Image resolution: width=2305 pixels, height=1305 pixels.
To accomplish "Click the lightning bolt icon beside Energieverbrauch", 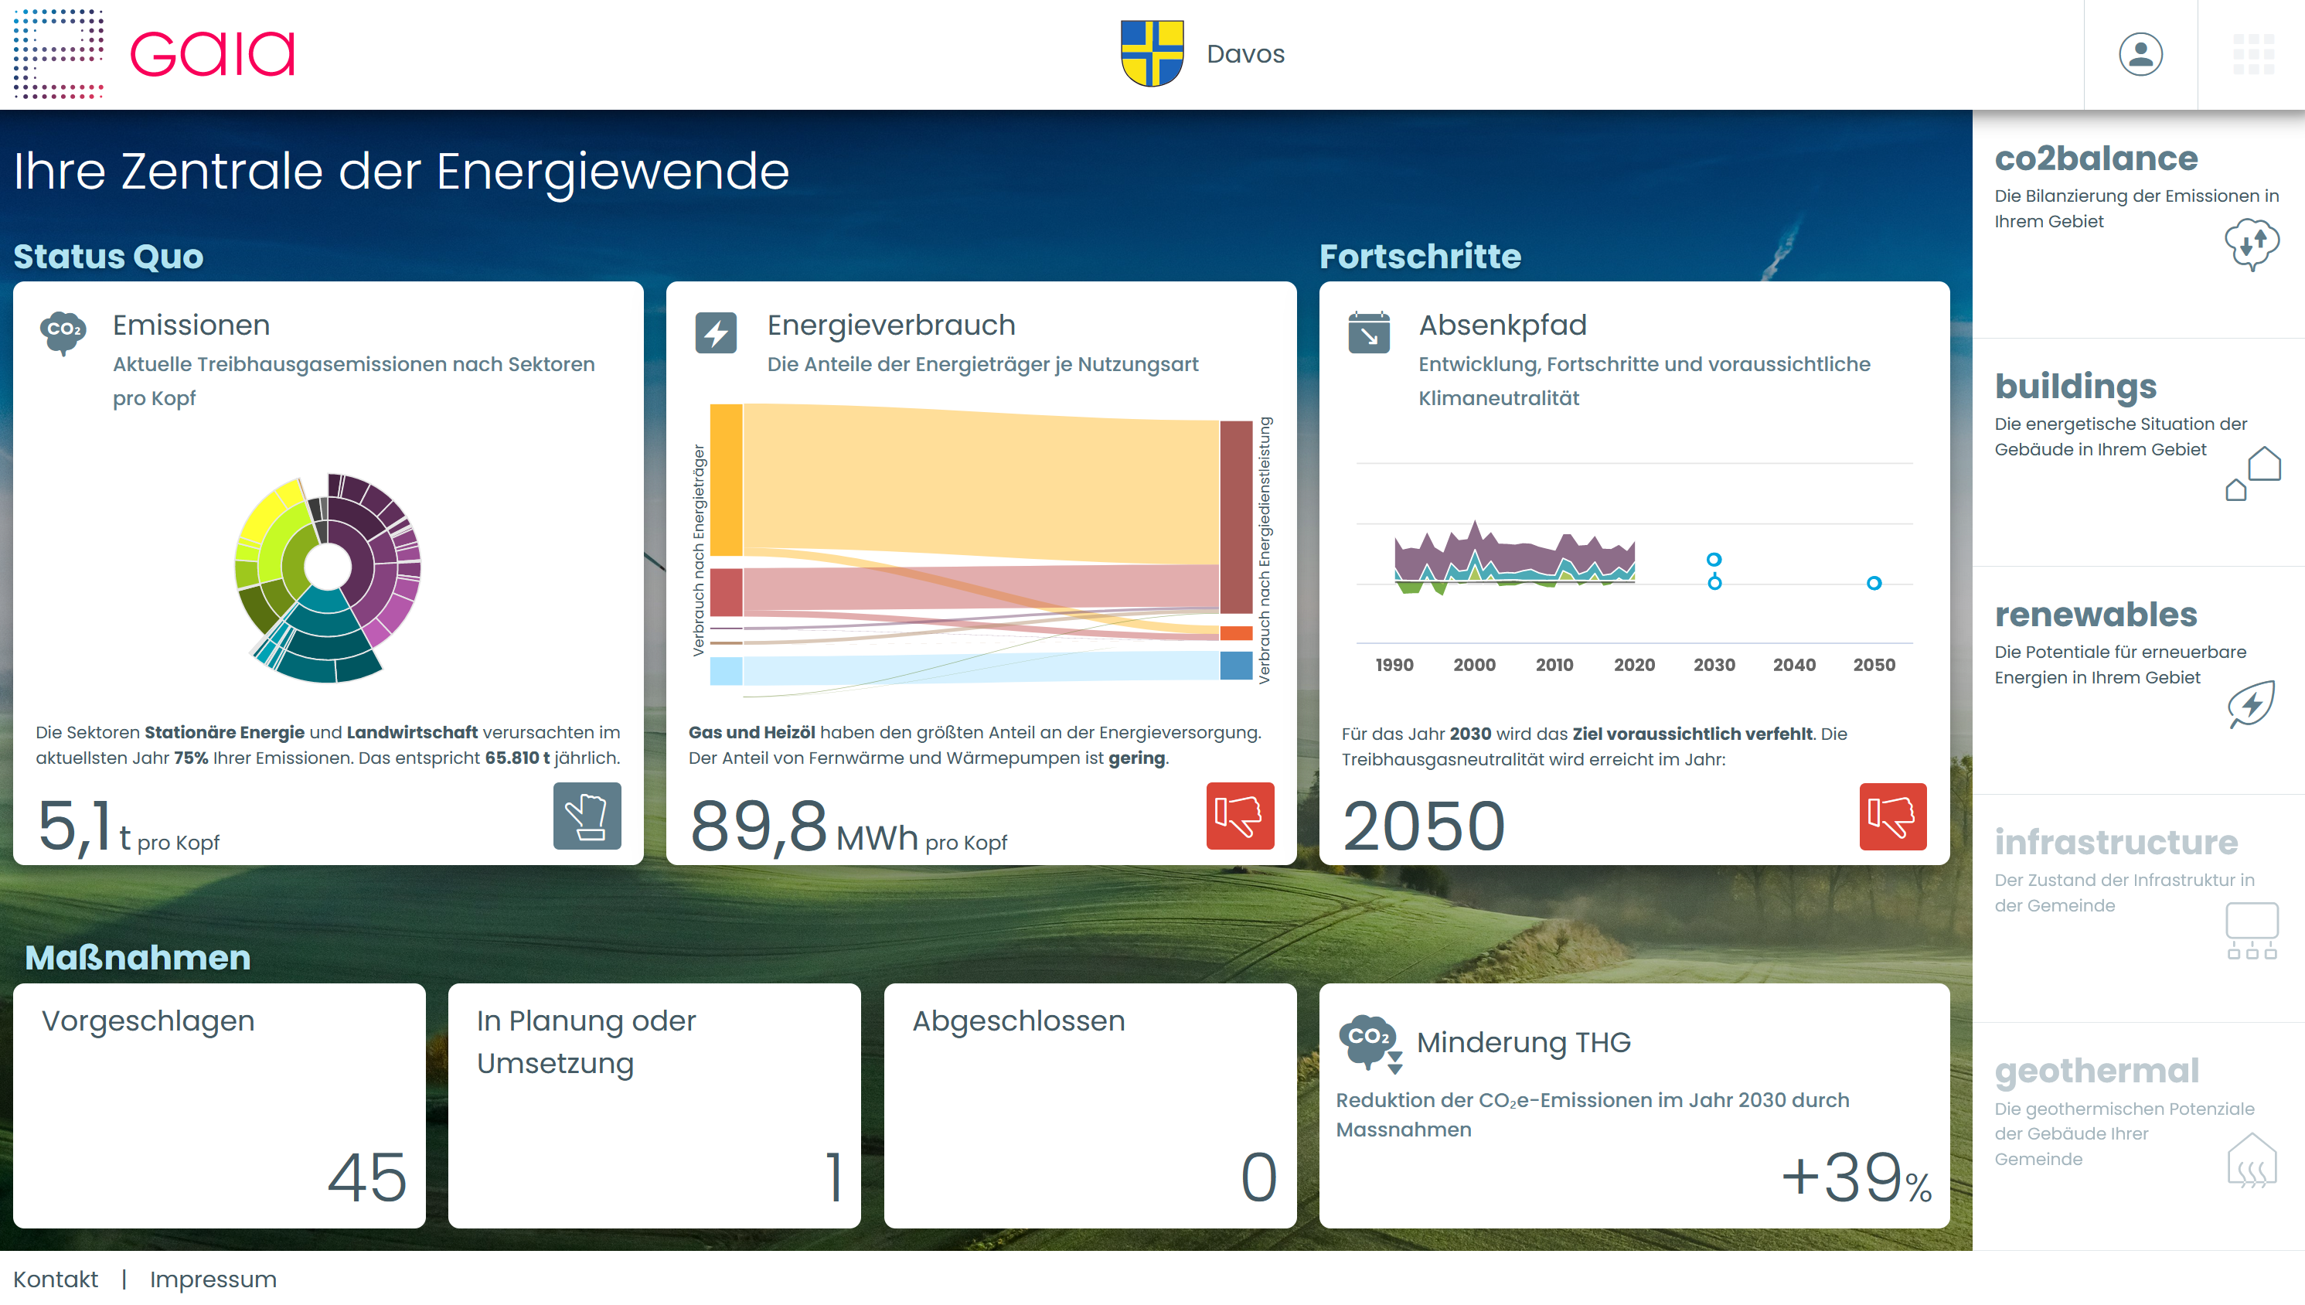I will tap(715, 333).
